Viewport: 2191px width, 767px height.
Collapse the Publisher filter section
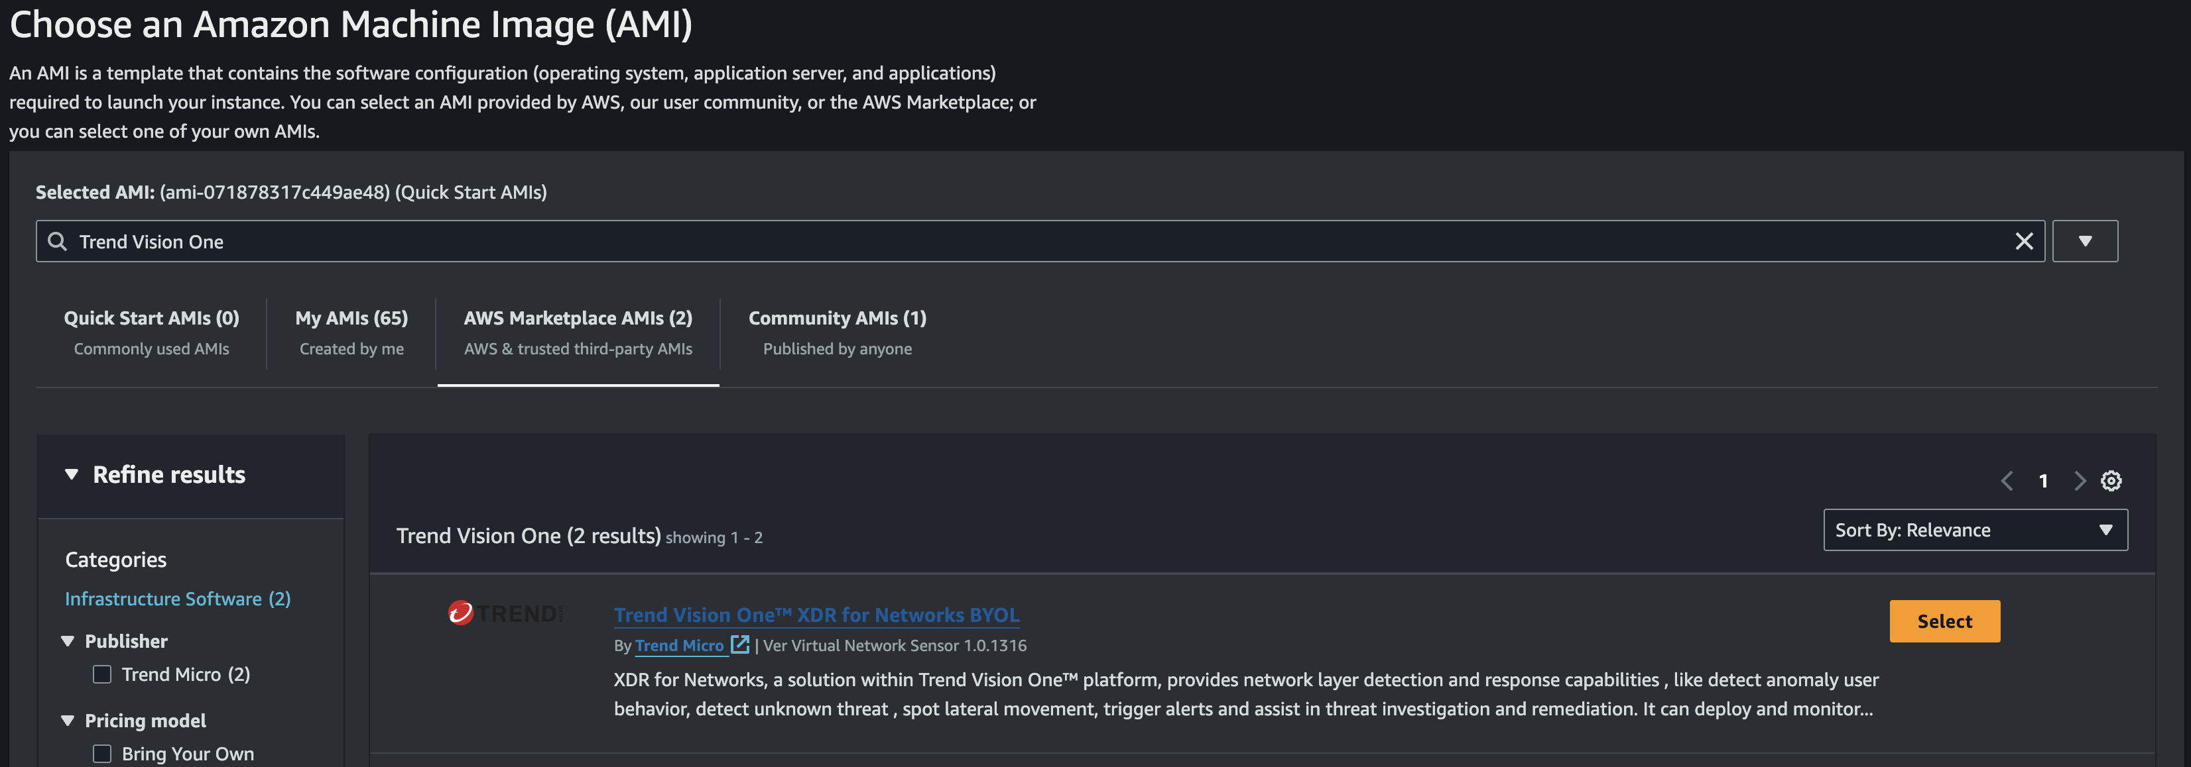pos(68,641)
